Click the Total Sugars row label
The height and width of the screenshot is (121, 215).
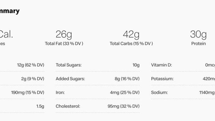coord(69,65)
